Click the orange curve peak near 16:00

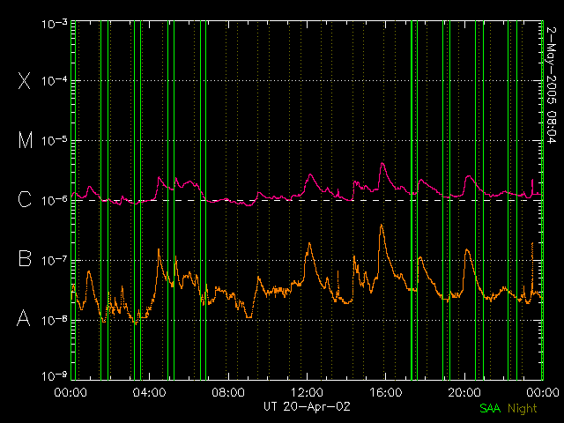pyautogui.click(x=382, y=226)
